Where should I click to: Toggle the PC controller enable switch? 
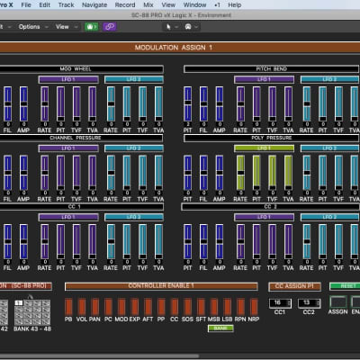108,307
